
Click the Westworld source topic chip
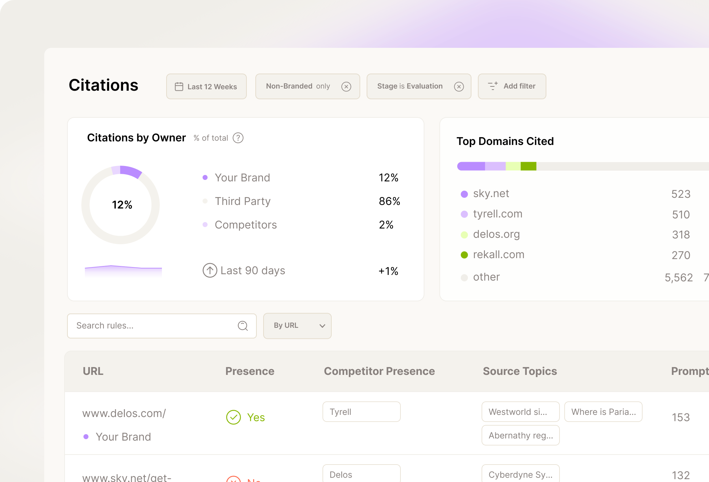520,411
